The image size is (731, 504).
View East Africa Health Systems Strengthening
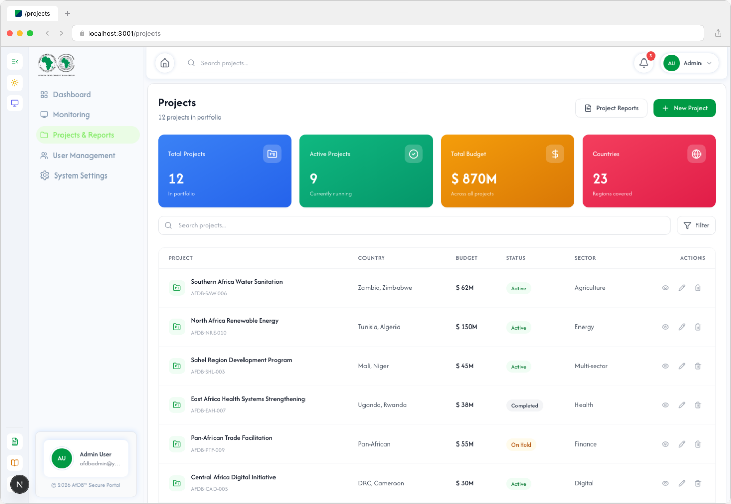[x=665, y=405]
